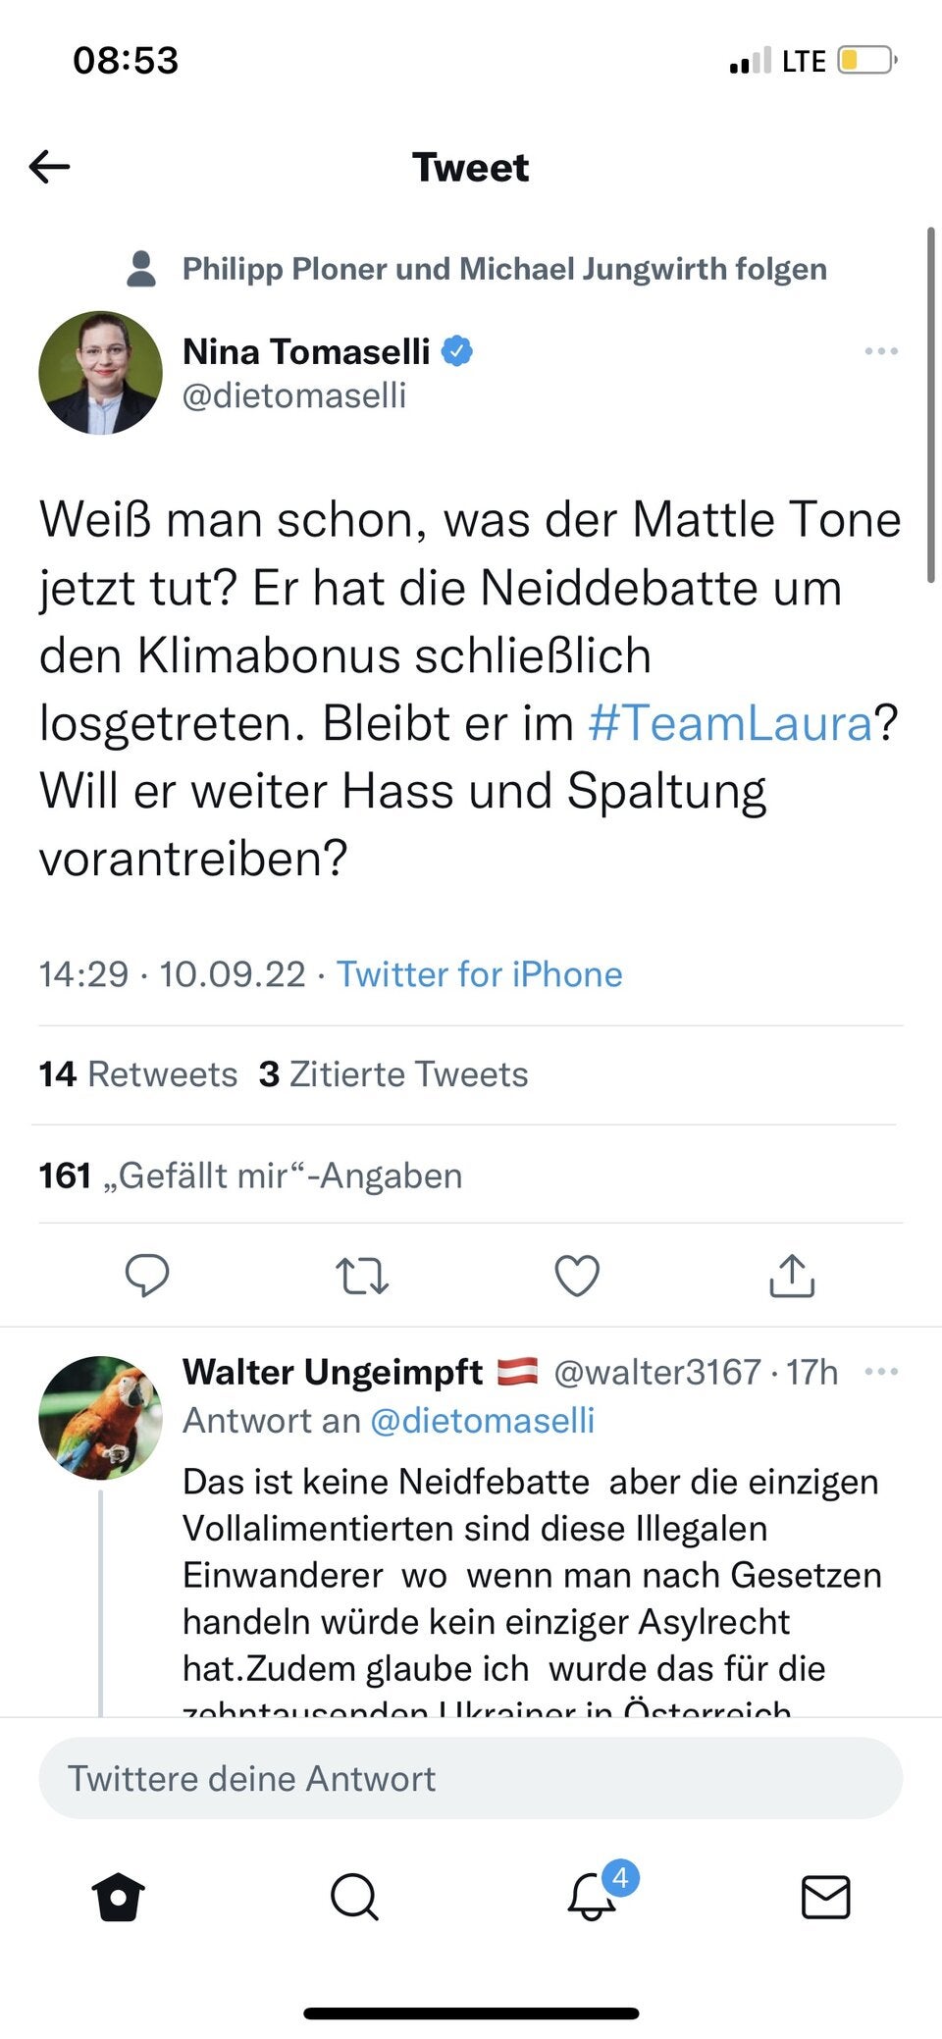
Task: Select the Tweet header title
Action: (x=470, y=167)
